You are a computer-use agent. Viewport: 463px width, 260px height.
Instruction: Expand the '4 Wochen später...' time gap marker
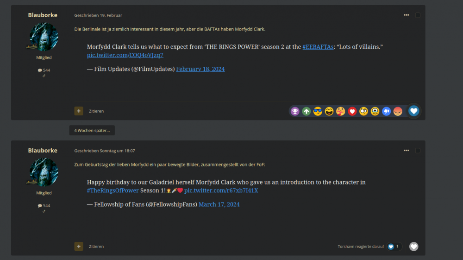pos(92,131)
